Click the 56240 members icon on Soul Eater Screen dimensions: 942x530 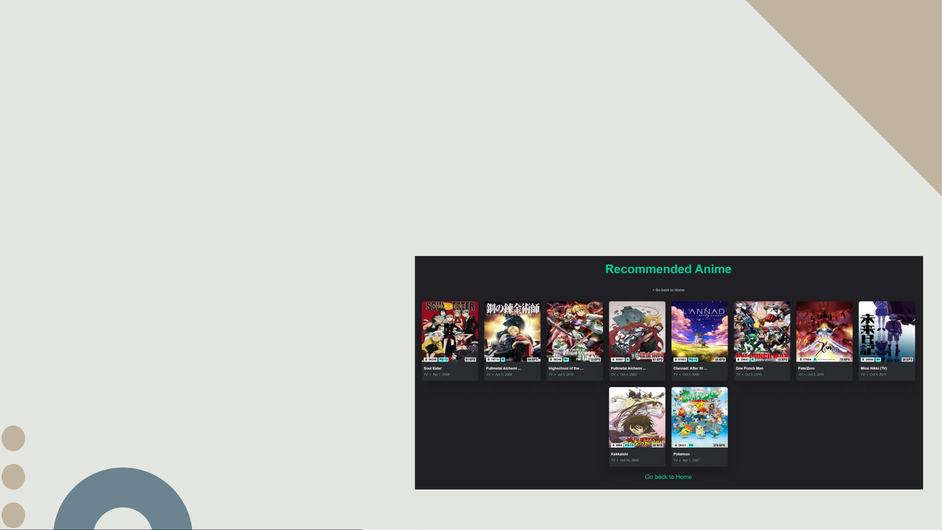[x=426, y=360]
